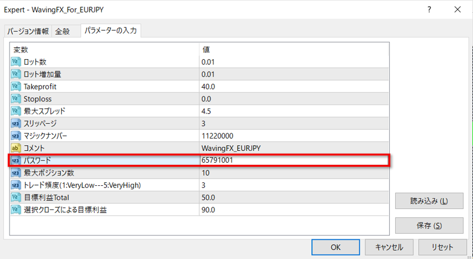Click the パスワード value field 65791001
Screen dimensions: 473x259
[294, 160]
